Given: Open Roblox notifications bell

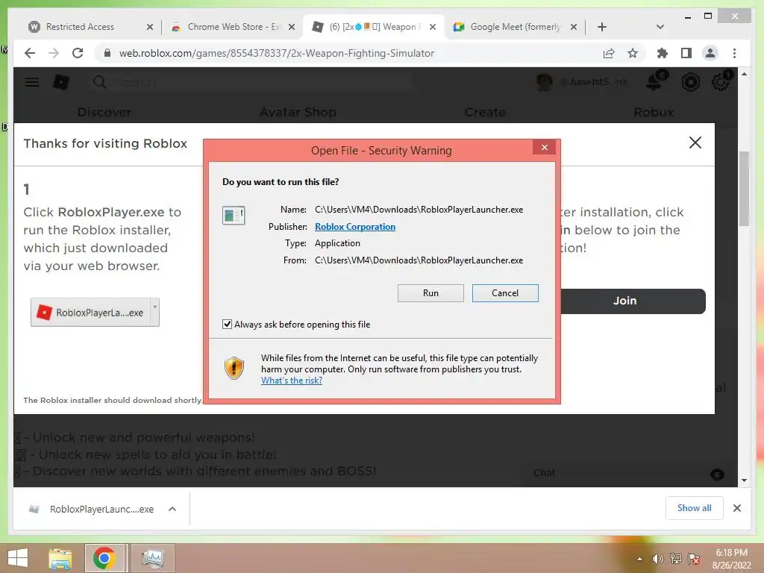Looking at the screenshot, I should click(x=655, y=82).
